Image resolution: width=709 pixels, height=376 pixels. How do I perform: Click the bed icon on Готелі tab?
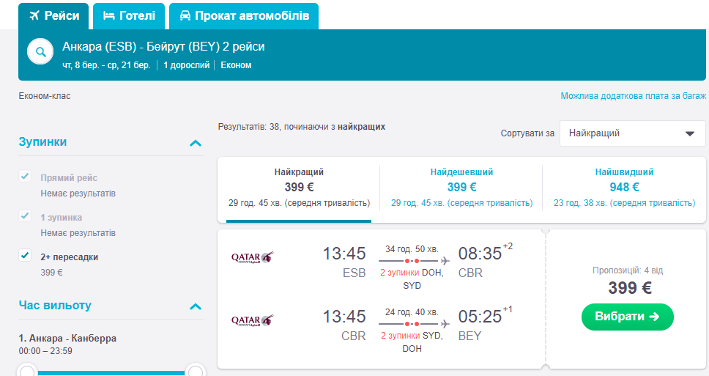(x=109, y=15)
